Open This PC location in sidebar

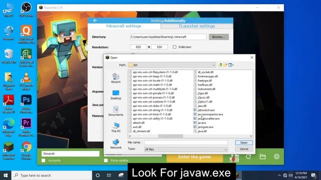pyautogui.click(x=116, y=127)
